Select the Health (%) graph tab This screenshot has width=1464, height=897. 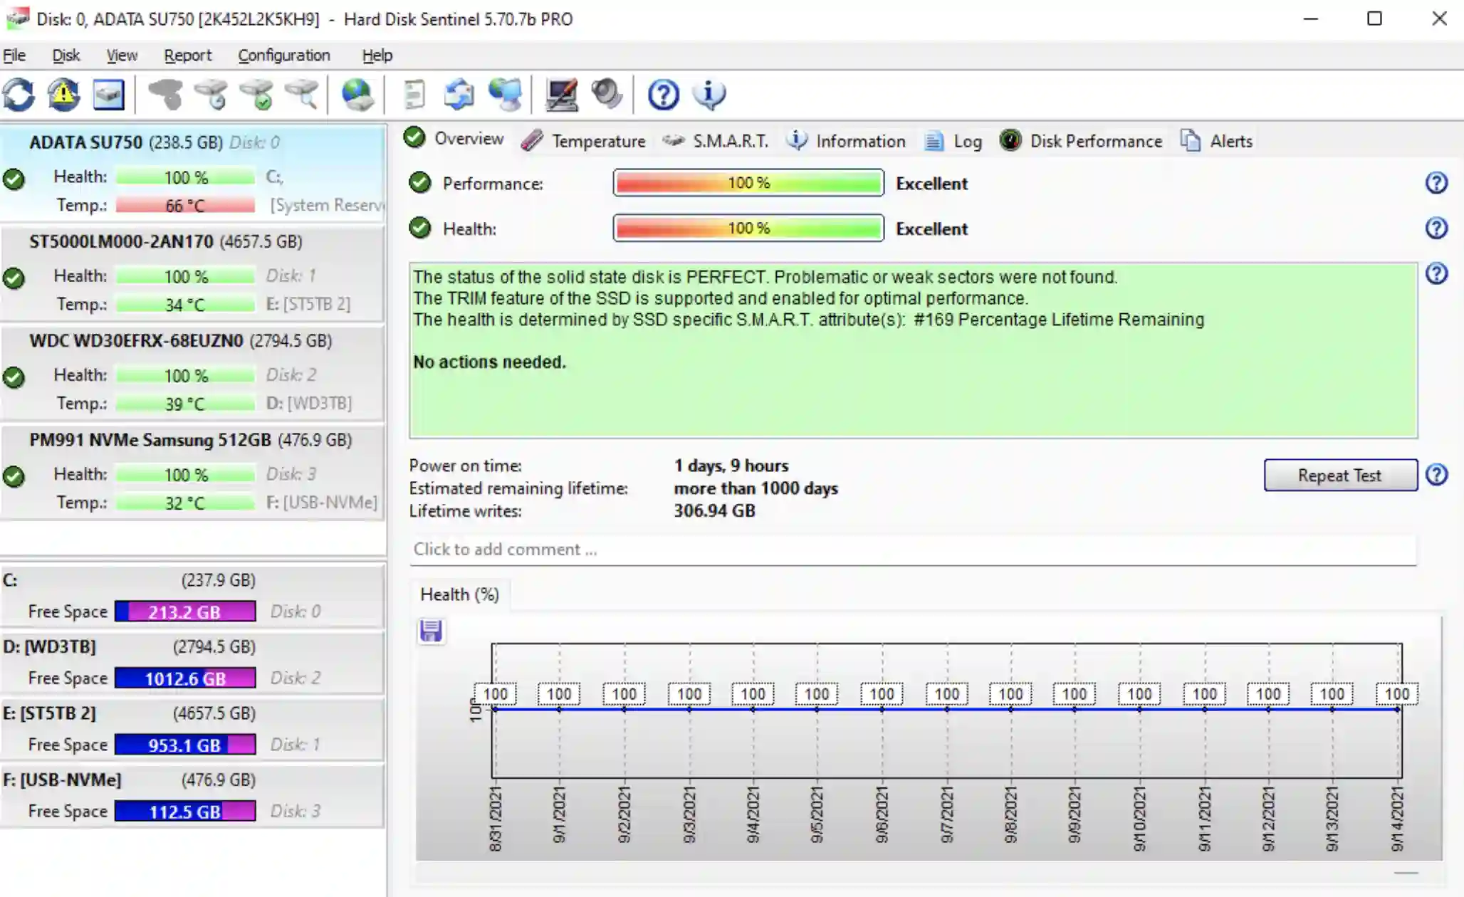[x=460, y=594]
